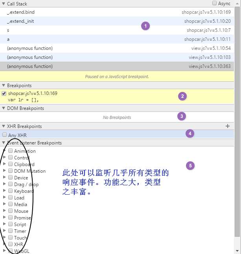Expand the Mouse event category arrow

[4, 210]
